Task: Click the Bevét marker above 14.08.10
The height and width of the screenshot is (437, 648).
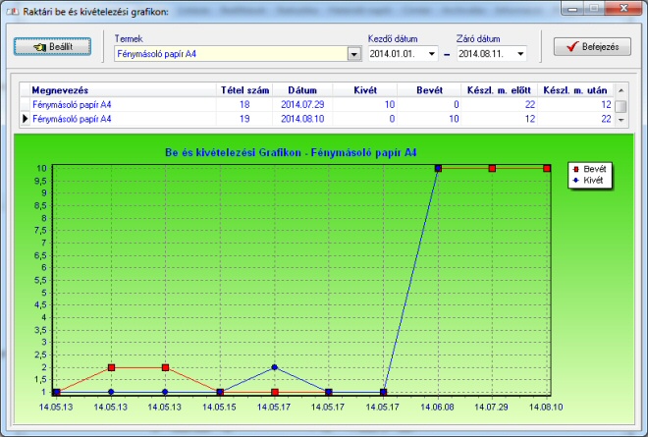Action: point(547,168)
